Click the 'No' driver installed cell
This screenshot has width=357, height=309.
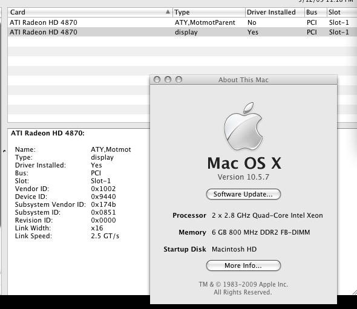click(252, 22)
